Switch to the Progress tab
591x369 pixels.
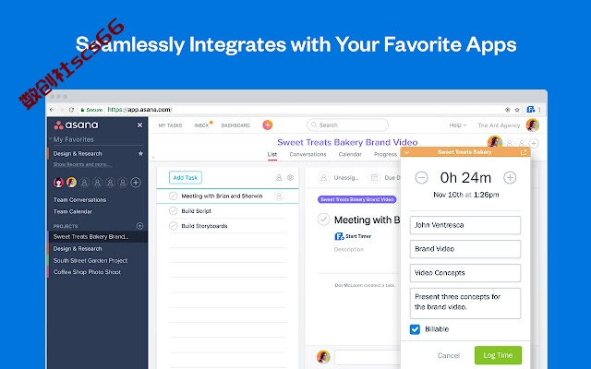[x=385, y=154]
